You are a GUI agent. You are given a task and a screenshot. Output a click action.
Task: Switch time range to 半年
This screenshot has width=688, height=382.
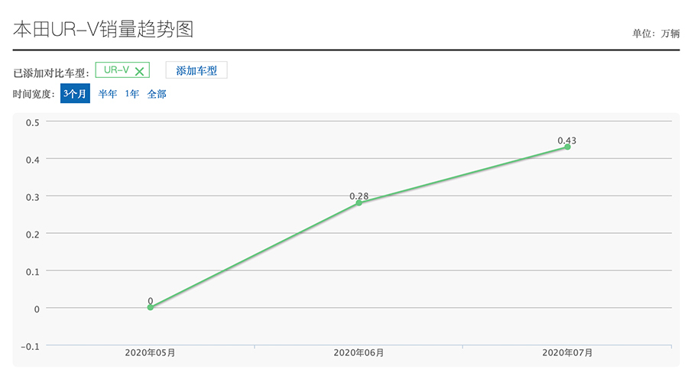click(108, 94)
